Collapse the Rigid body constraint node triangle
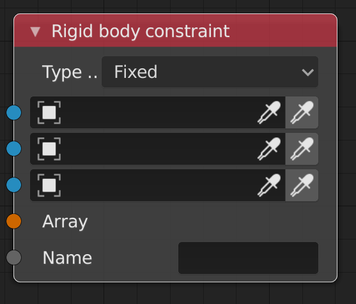Viewport: 356px width, 304px height. [35, 31]
